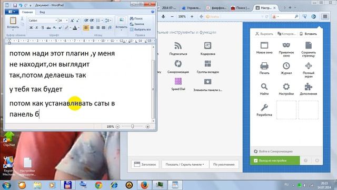Apply text highlight marker color
This screenshot has width=337, height=190.
coord(67,27)
